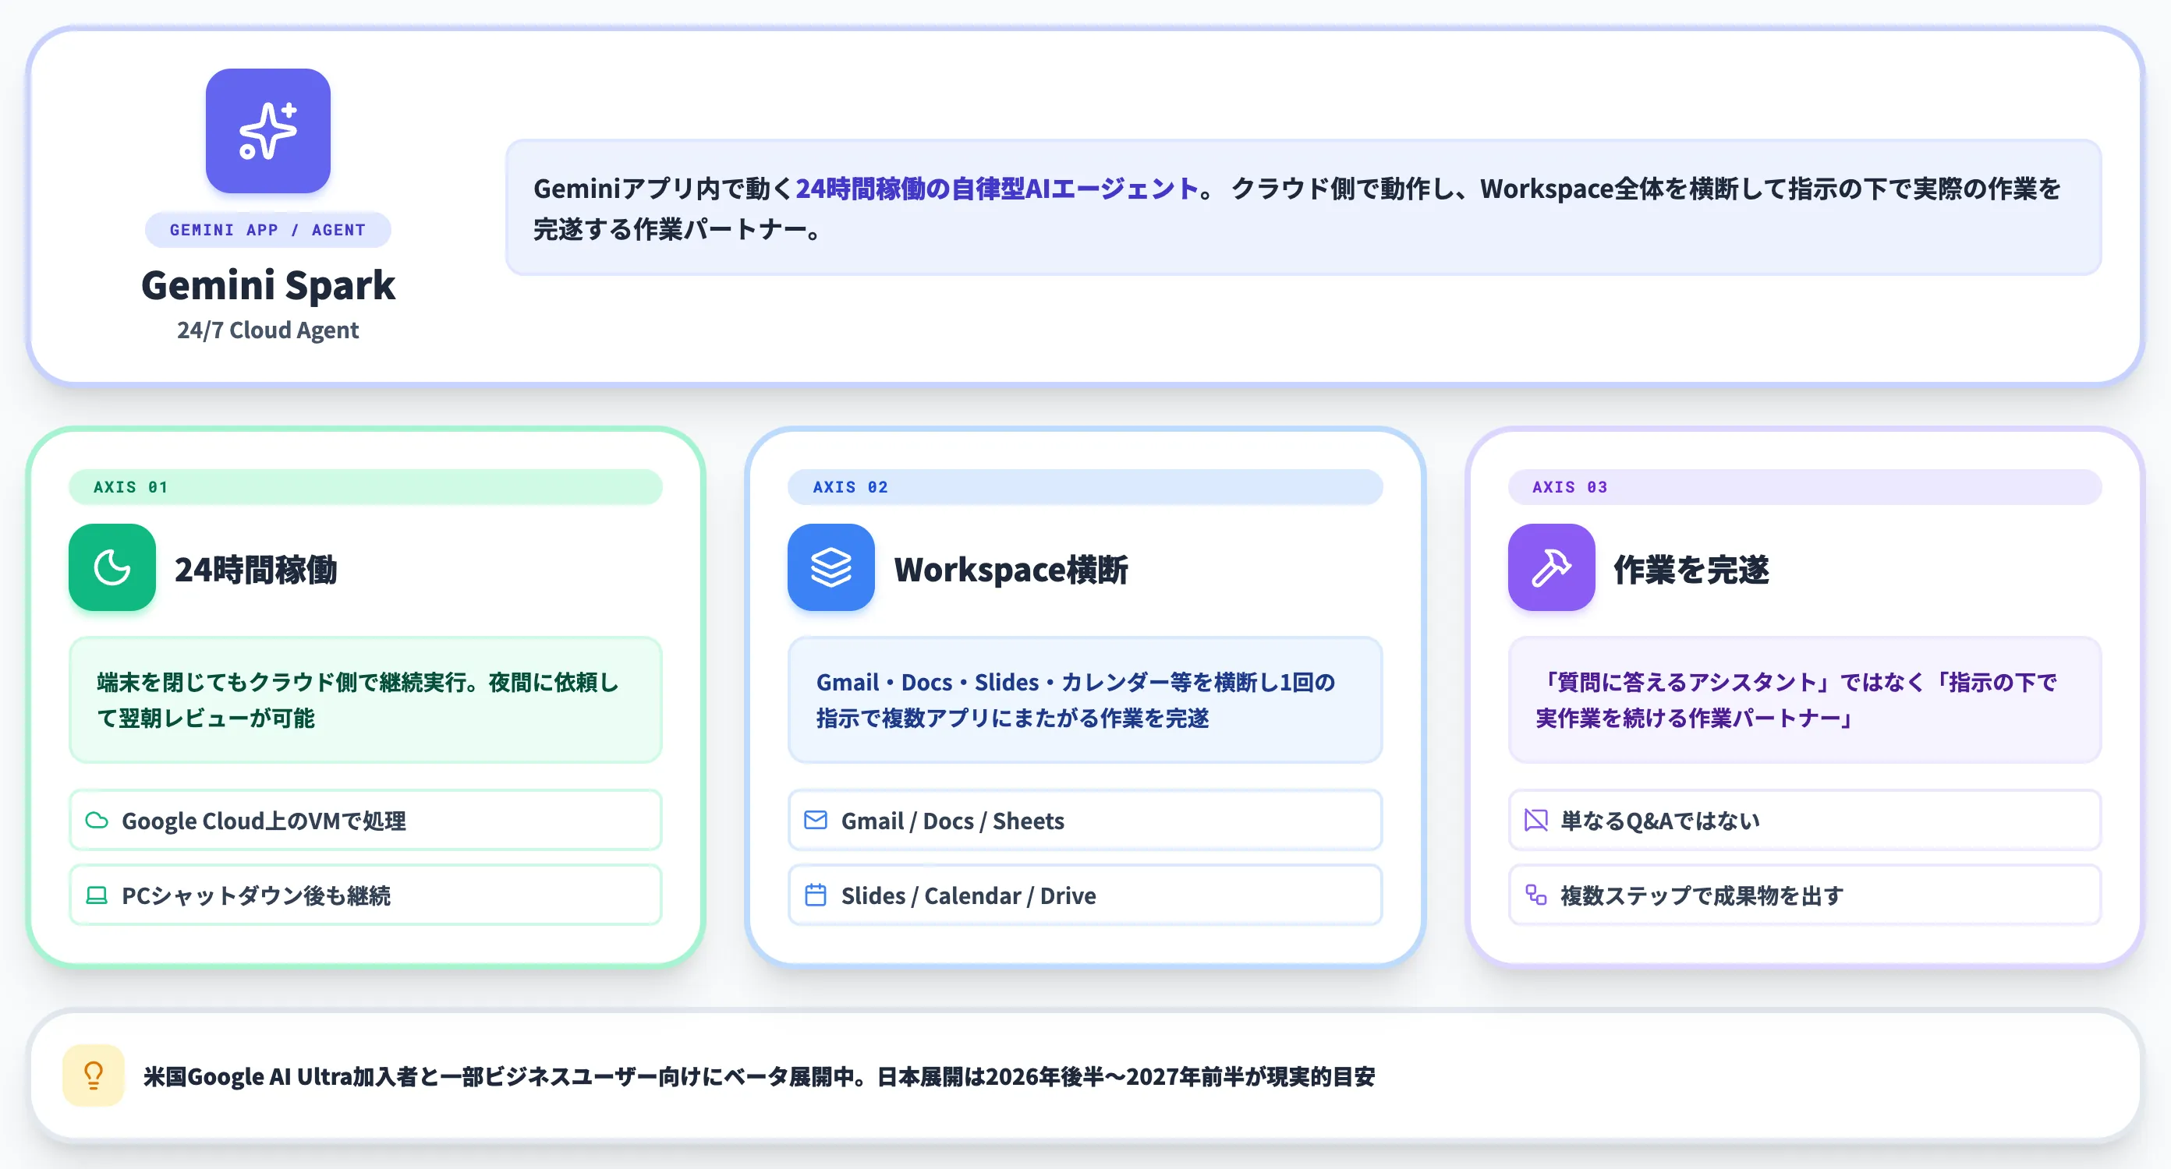Click the highlighted 24時間稼働の自律型AIエージェント phrase
Screen dimensions: 2171x1169
pos(997,189)
